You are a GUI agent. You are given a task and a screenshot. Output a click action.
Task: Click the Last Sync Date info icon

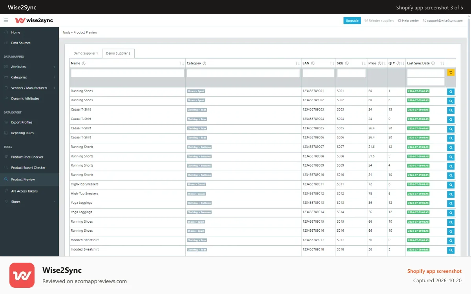(x=434, y=63)
